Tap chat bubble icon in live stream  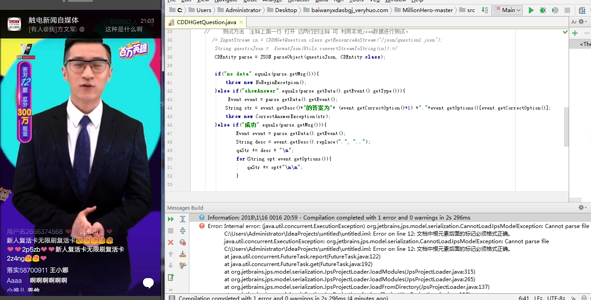click(148, 283)
